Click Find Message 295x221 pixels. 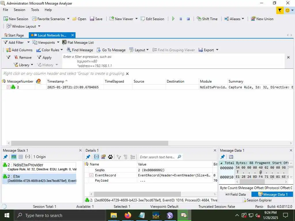click(80, 50)
